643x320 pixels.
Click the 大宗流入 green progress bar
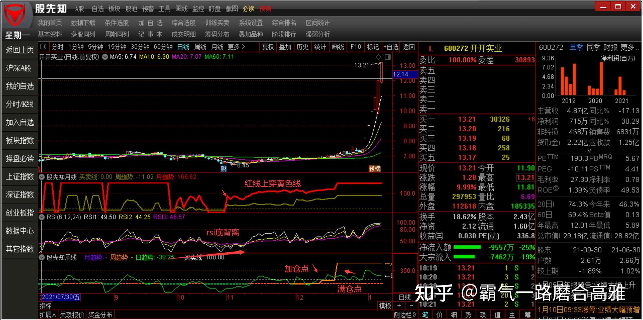(x=463, y=257)
